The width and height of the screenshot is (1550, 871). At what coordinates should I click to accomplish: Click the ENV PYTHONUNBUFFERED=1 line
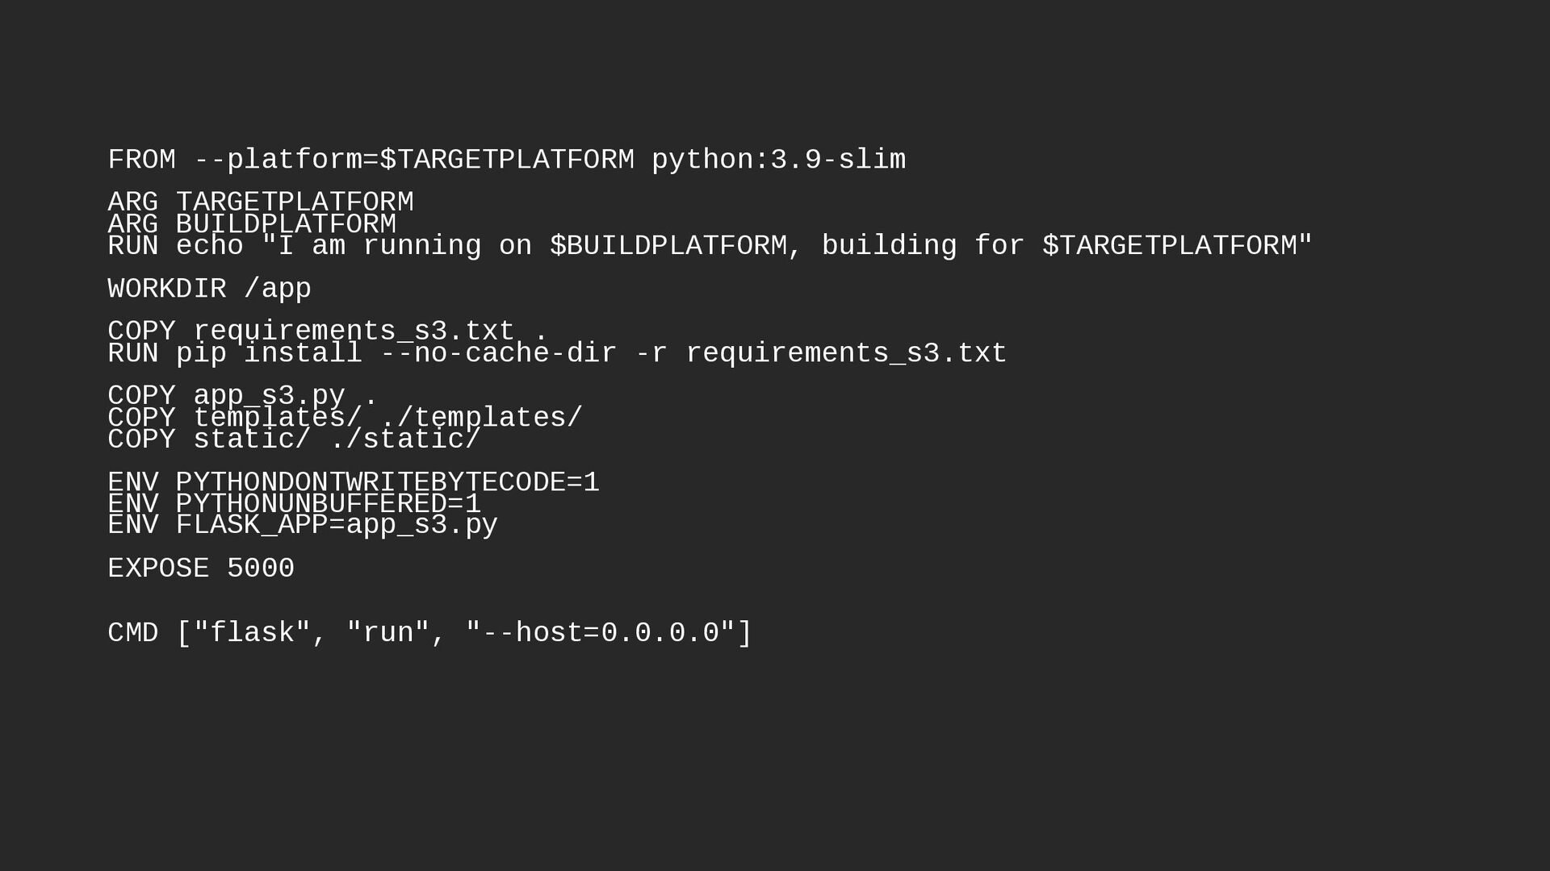click(294, 504)
